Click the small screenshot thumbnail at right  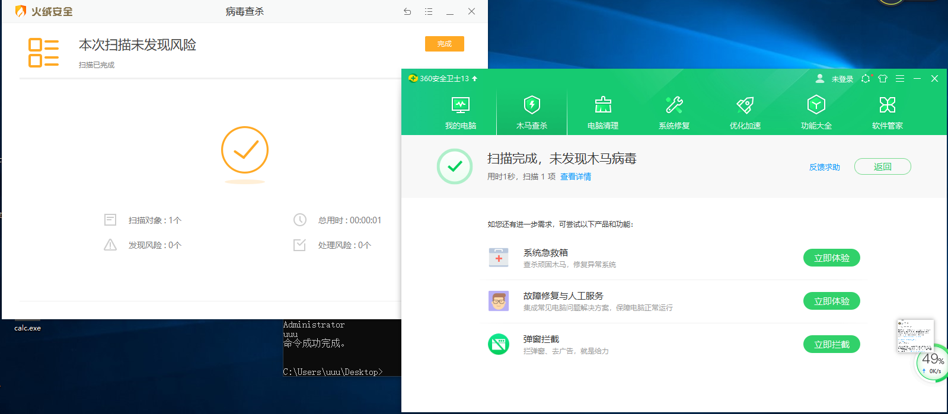[x=915, y=336]
